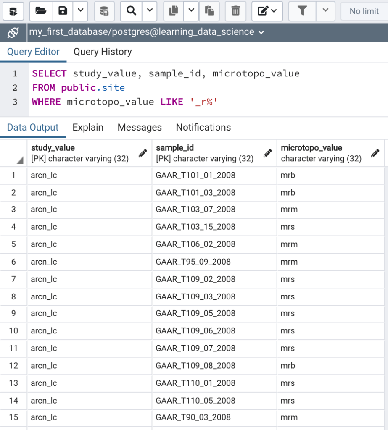Viewport: 388px width, 430px height.
Task: Click the connection status icon beside the database name
Action: pos(13,32)
